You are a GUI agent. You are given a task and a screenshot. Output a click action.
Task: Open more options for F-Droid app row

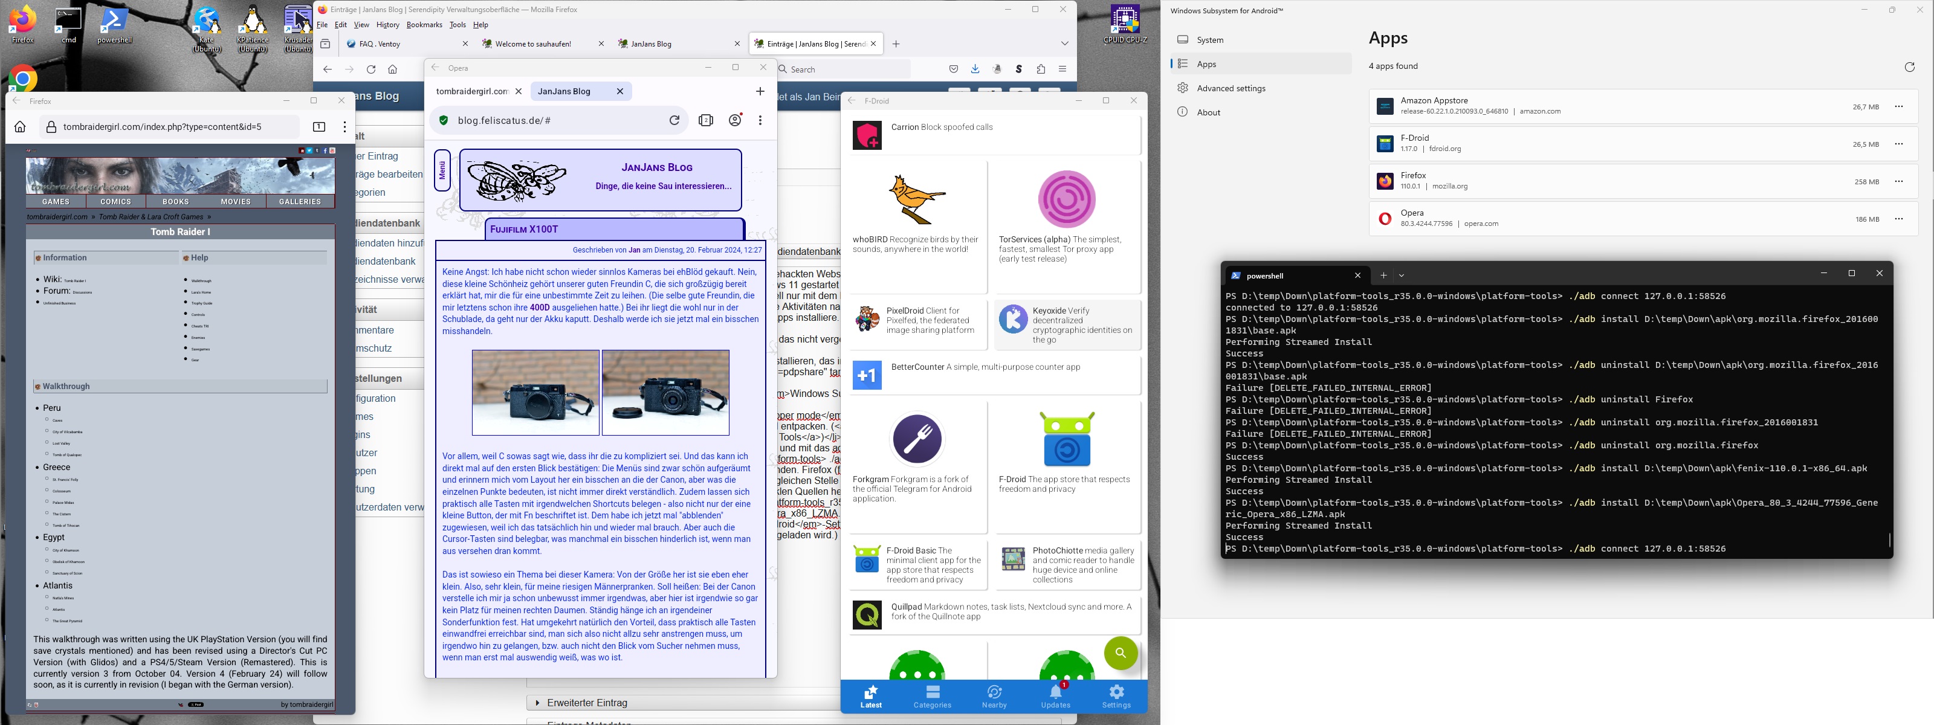1899,144
